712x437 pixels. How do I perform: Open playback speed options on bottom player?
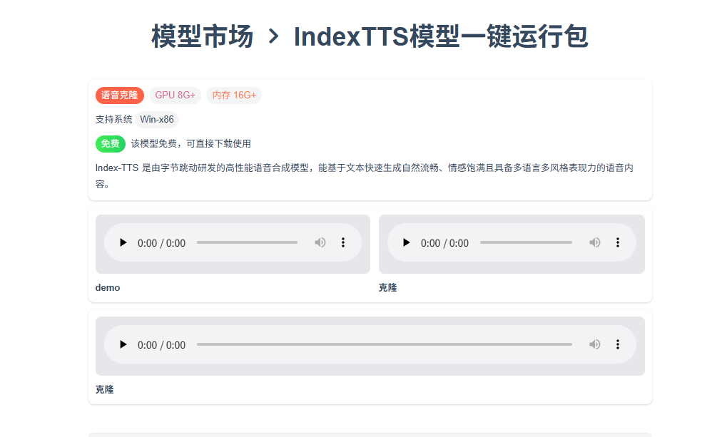pos(618,344)
